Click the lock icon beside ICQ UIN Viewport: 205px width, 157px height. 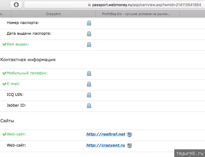(89, 95)
